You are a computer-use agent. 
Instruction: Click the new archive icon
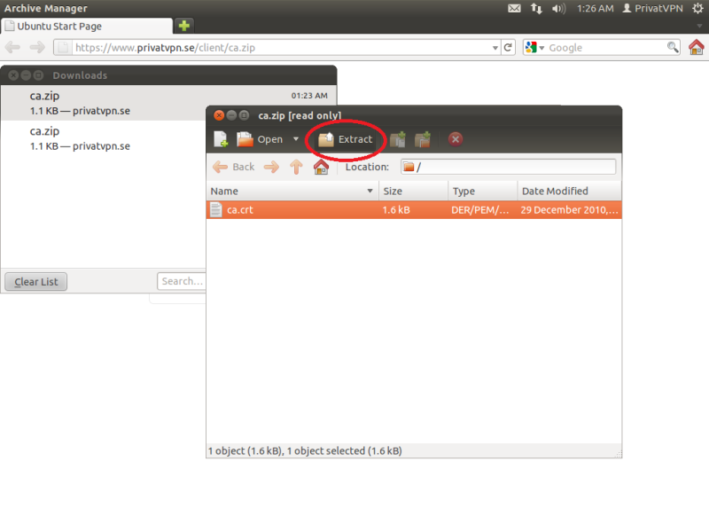click(221, 139)
